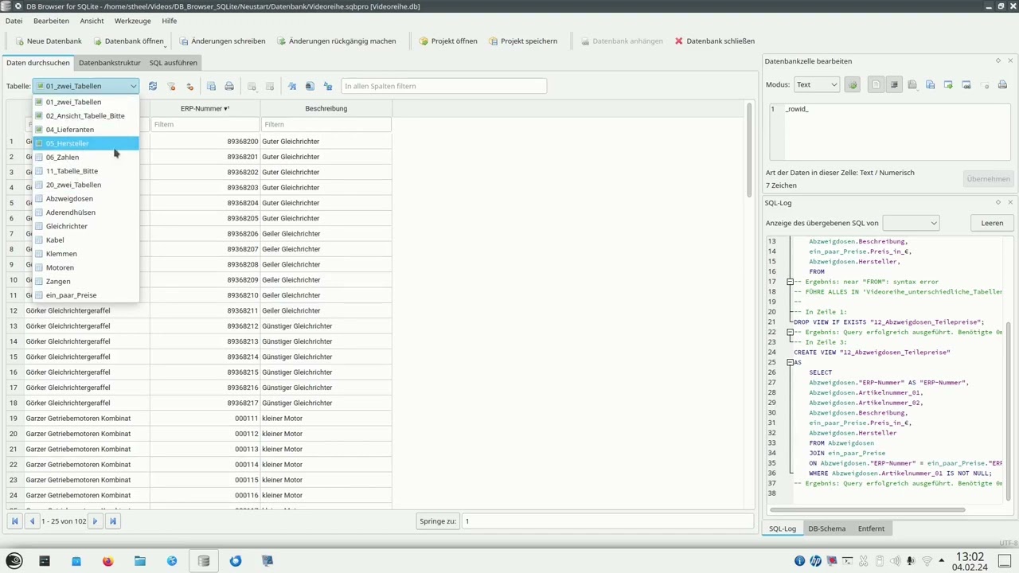Print the currently browsed table
This screenshot has width=1019, height=573.
229,86
